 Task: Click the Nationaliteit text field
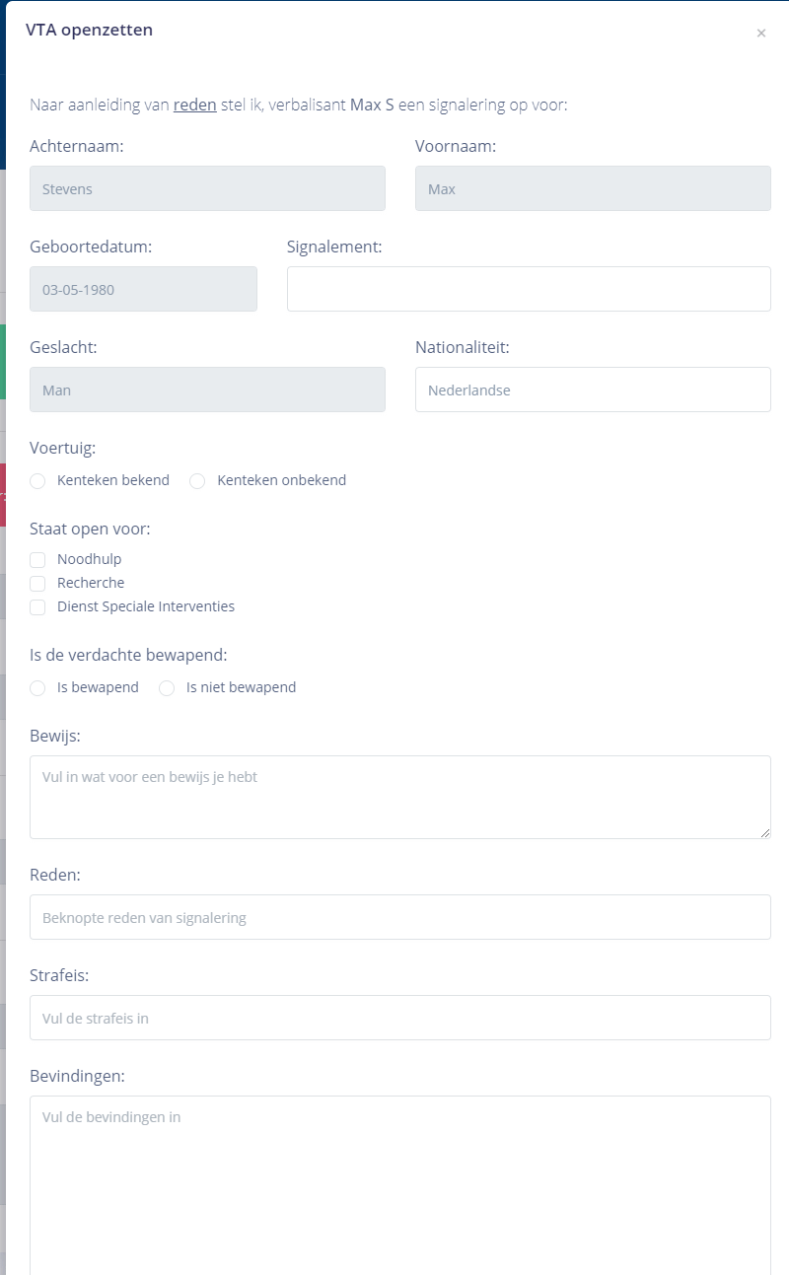tap(593, 390)
